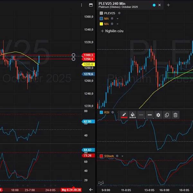Click the back arrow below price axis
Screen dimensions: 193x193
point(91,189)
